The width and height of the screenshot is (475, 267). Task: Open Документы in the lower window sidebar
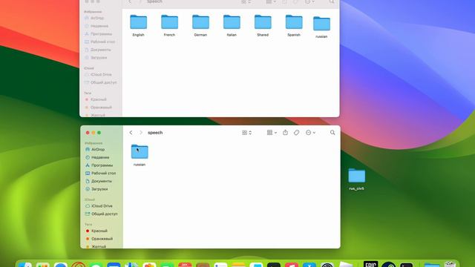click(101, 181)
